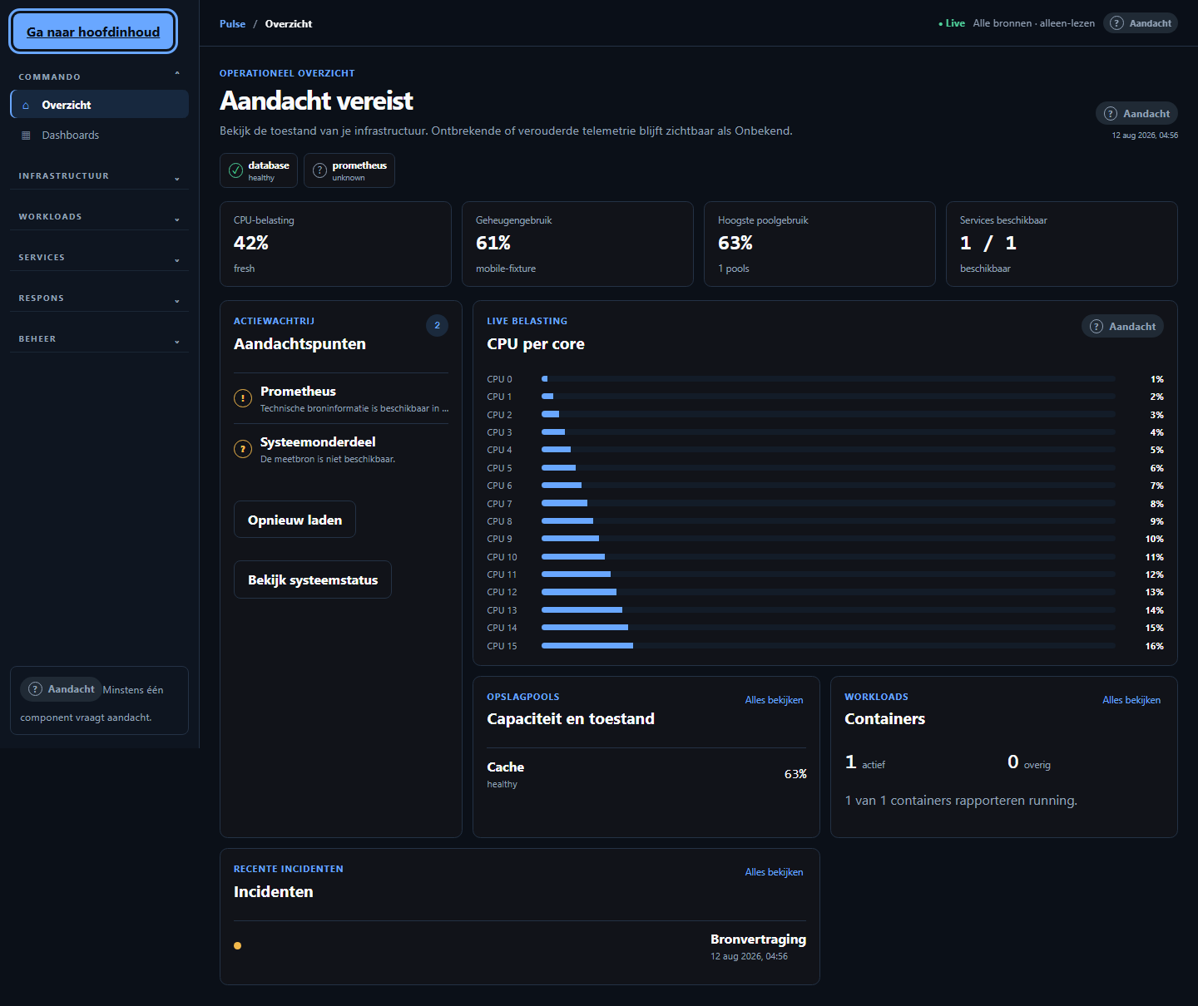
Task: Click the question mark icon on the prometheus chip
Action: [319, 170]
